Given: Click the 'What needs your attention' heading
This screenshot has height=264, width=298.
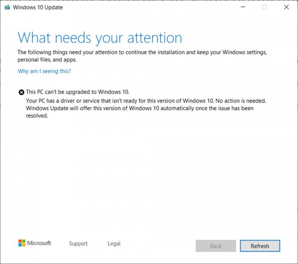Looking at the screenshot, I should point(100,38).
